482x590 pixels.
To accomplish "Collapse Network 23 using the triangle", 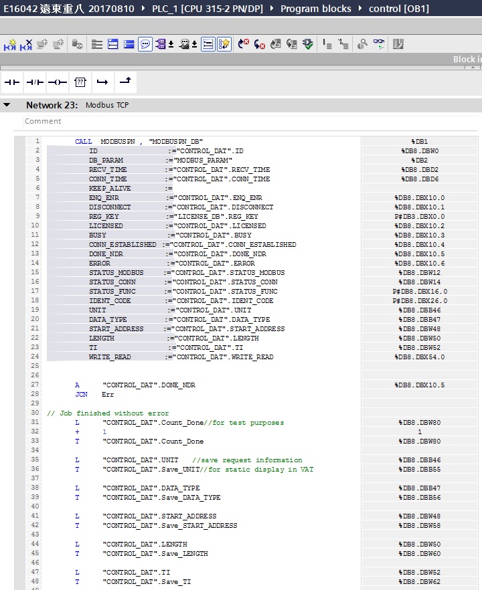I will (x=7, y=105).
